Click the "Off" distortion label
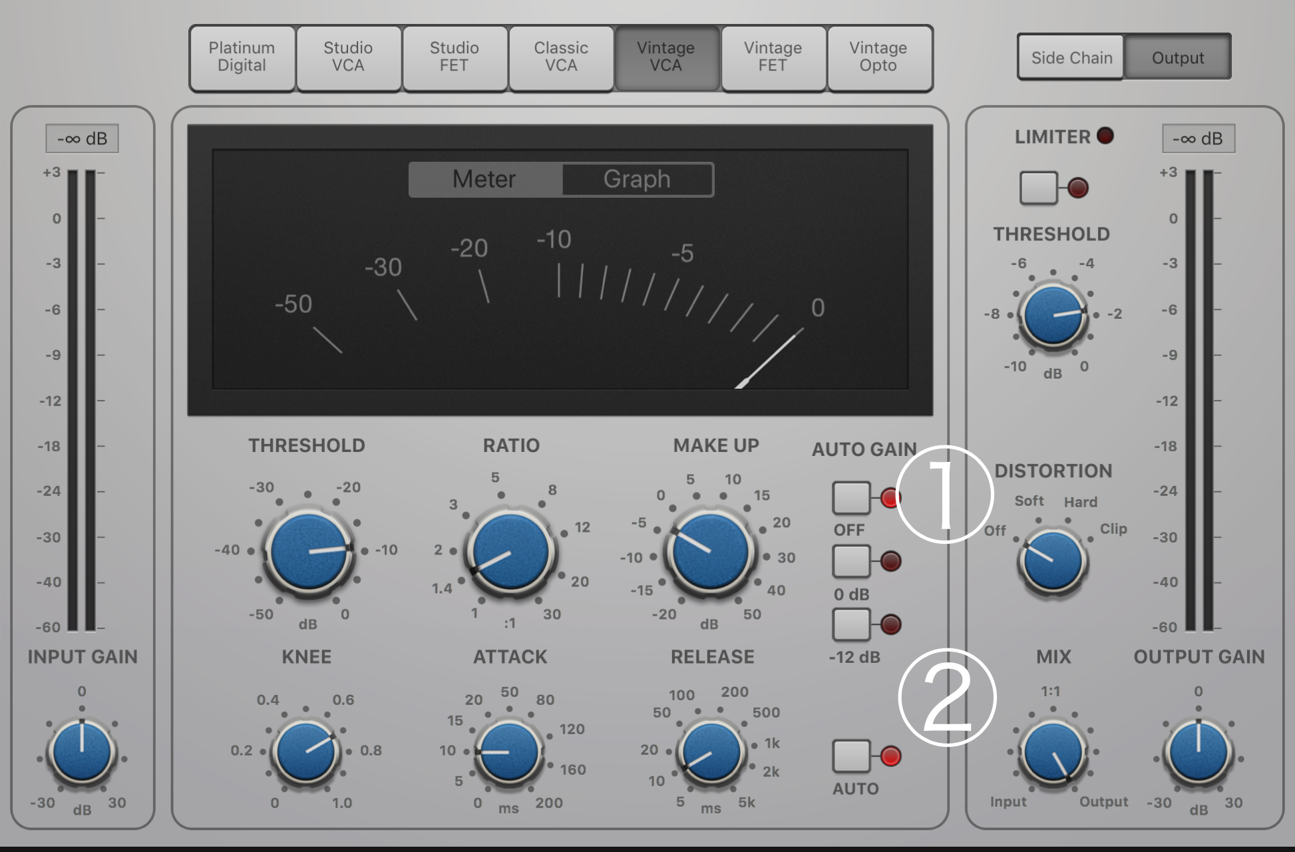 (x=995, y=531)
